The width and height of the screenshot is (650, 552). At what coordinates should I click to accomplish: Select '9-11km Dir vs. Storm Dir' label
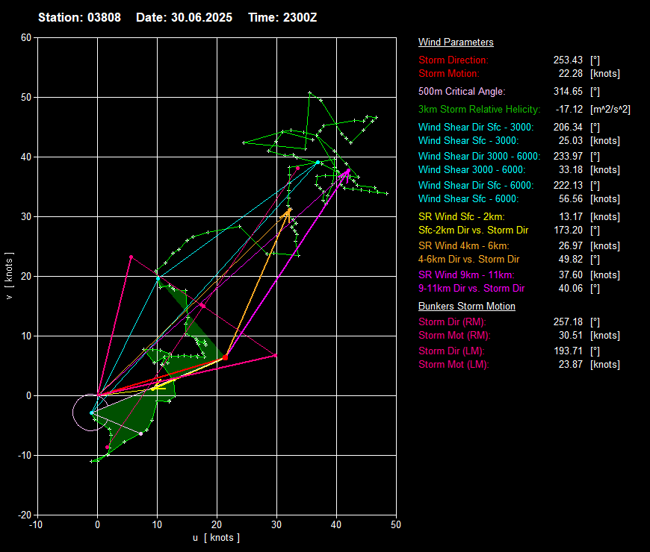coord(471,289)
